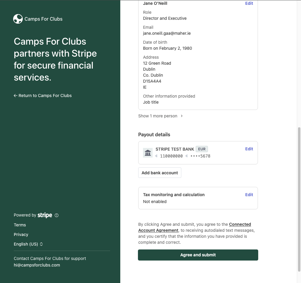Click the Add bank account button
Screen dimensions: 301x283
[x=160, y=173]
